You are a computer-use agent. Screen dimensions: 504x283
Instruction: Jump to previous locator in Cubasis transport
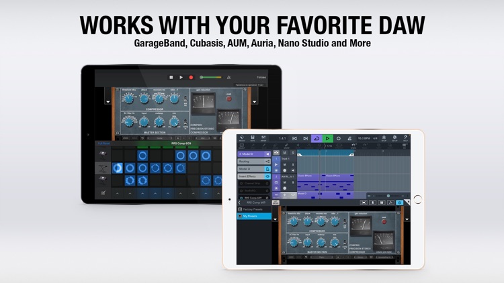point(294,138)
